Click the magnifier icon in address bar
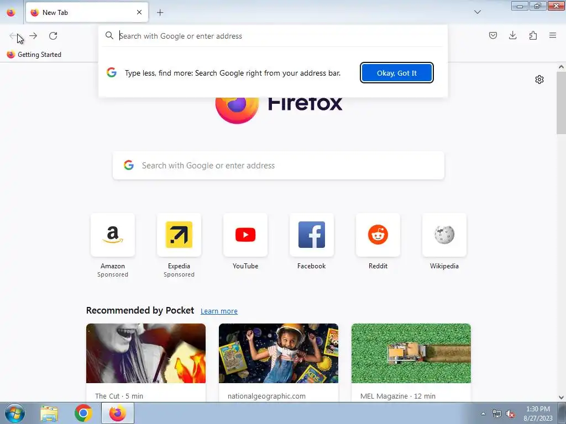This screenshot has height=424, width=566. click(109, 35)
